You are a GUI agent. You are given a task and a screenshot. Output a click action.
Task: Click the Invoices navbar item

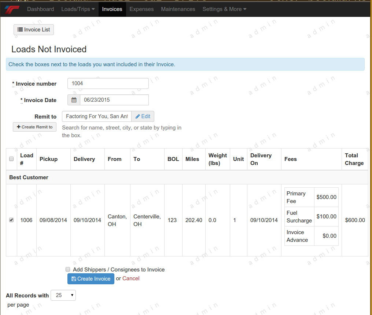tap(112, 9)
